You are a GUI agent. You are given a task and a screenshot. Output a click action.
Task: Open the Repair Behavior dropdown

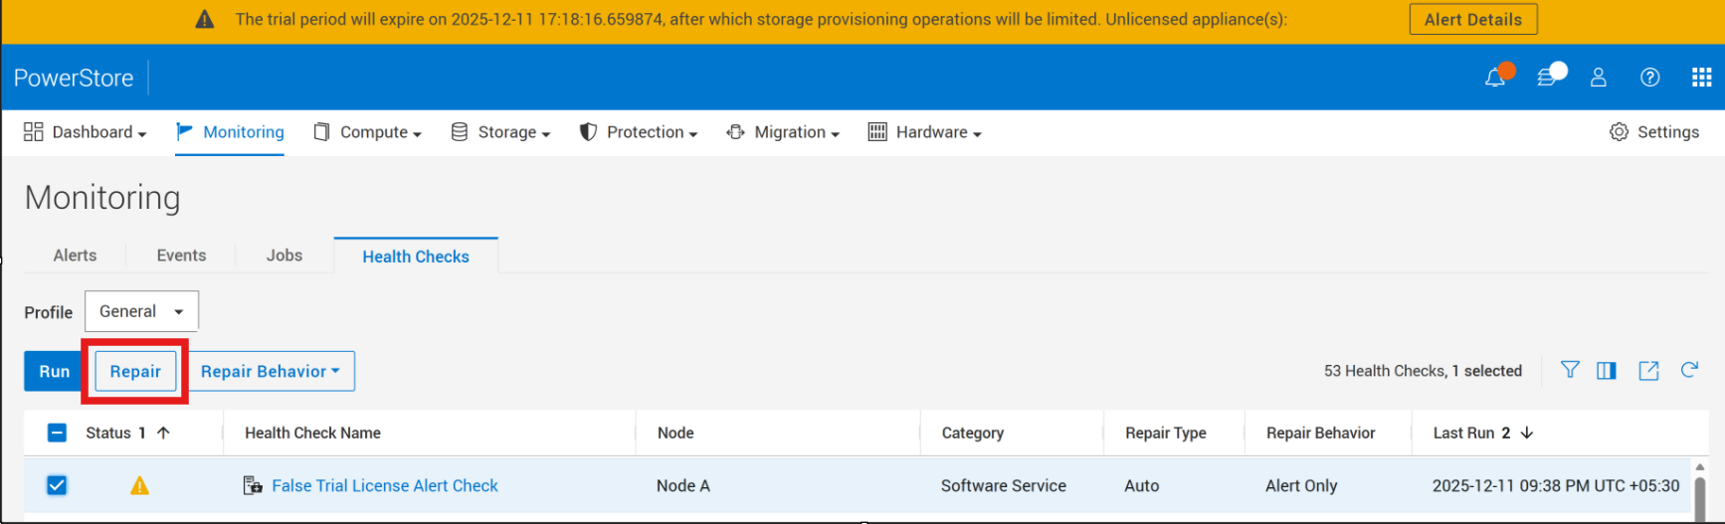[x=271, y=371]
